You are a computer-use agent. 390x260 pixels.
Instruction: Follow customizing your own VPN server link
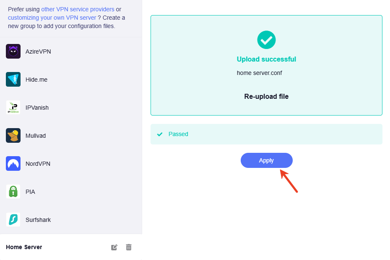point(52,18)
